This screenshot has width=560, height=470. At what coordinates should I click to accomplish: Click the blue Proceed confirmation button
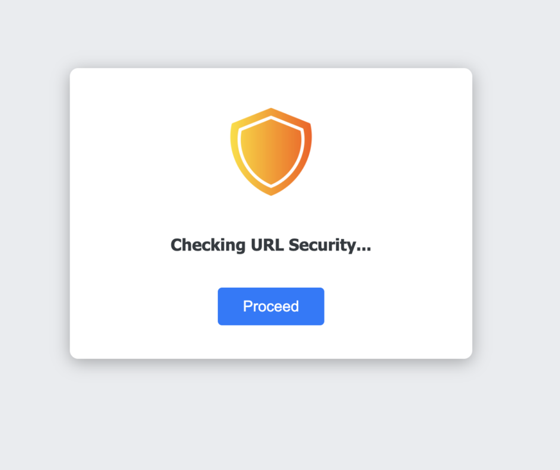[x=271, y=306]
